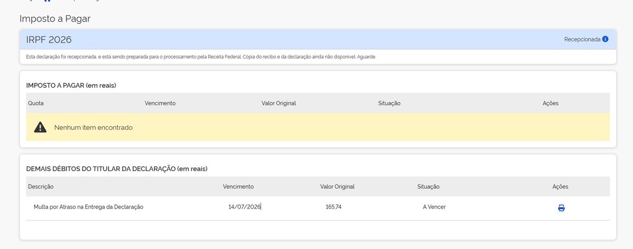Image resolution: width=633 pixels, height=249 pixels.
Task: Click the Vencimento header in Imposto a Pagar table
Action: (x=160, y=103)
